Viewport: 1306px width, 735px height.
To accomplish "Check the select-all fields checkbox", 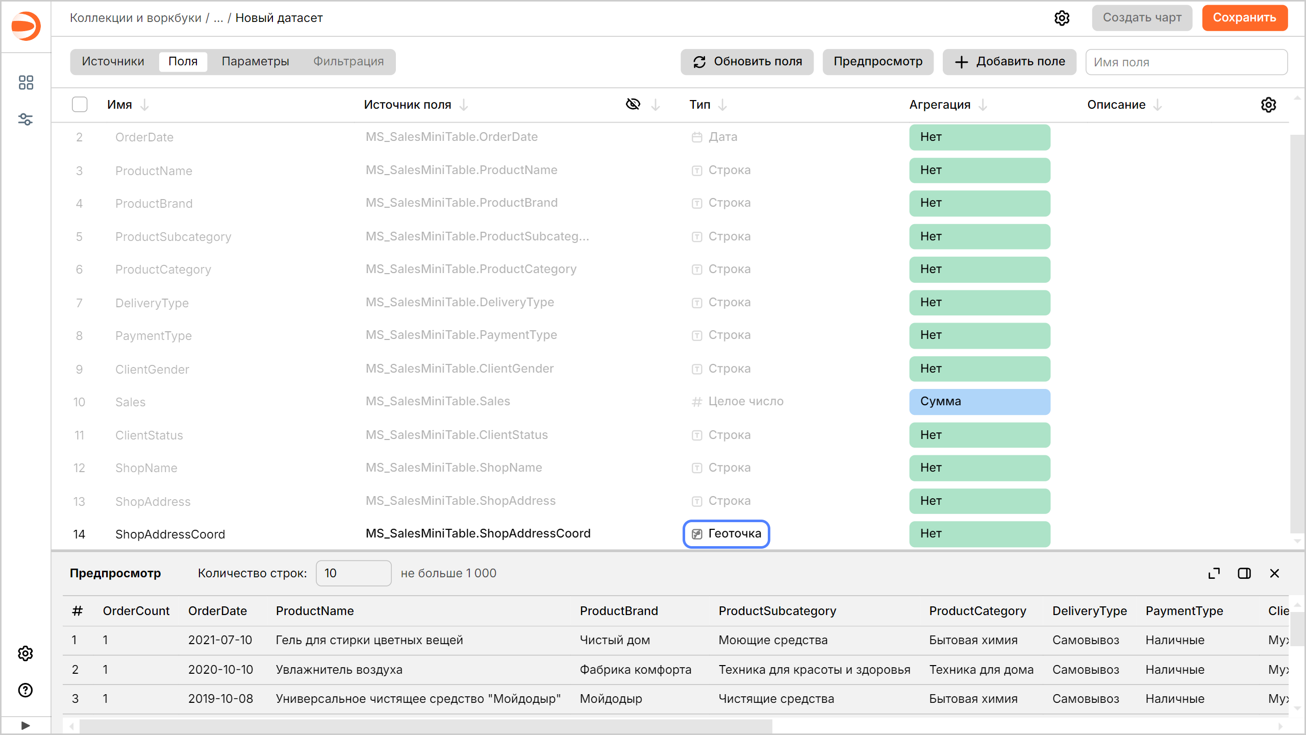I will point(80,105).
